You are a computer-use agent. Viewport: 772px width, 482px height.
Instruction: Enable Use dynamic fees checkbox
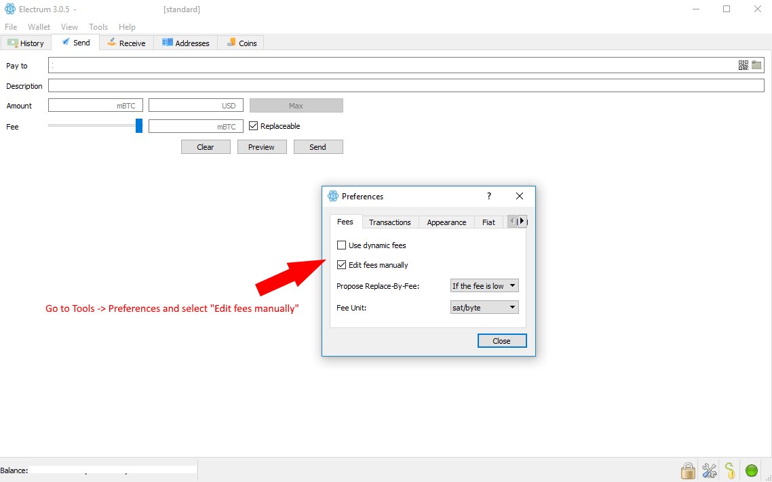341,245
